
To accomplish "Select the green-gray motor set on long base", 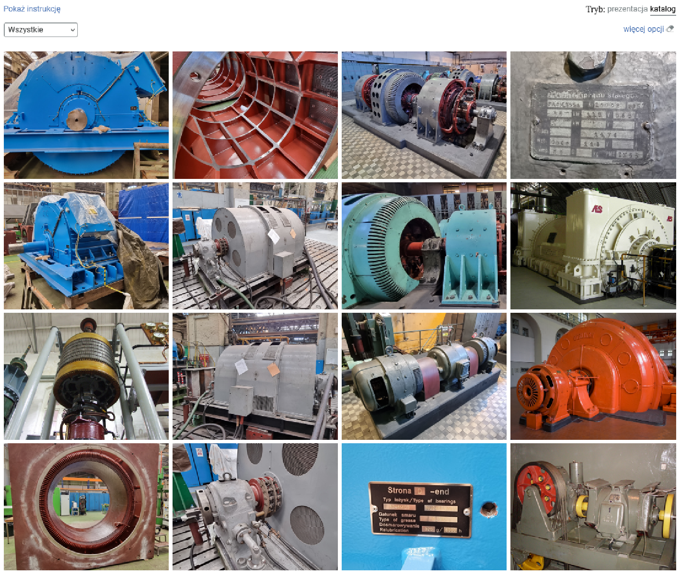I will pos(424,376).
